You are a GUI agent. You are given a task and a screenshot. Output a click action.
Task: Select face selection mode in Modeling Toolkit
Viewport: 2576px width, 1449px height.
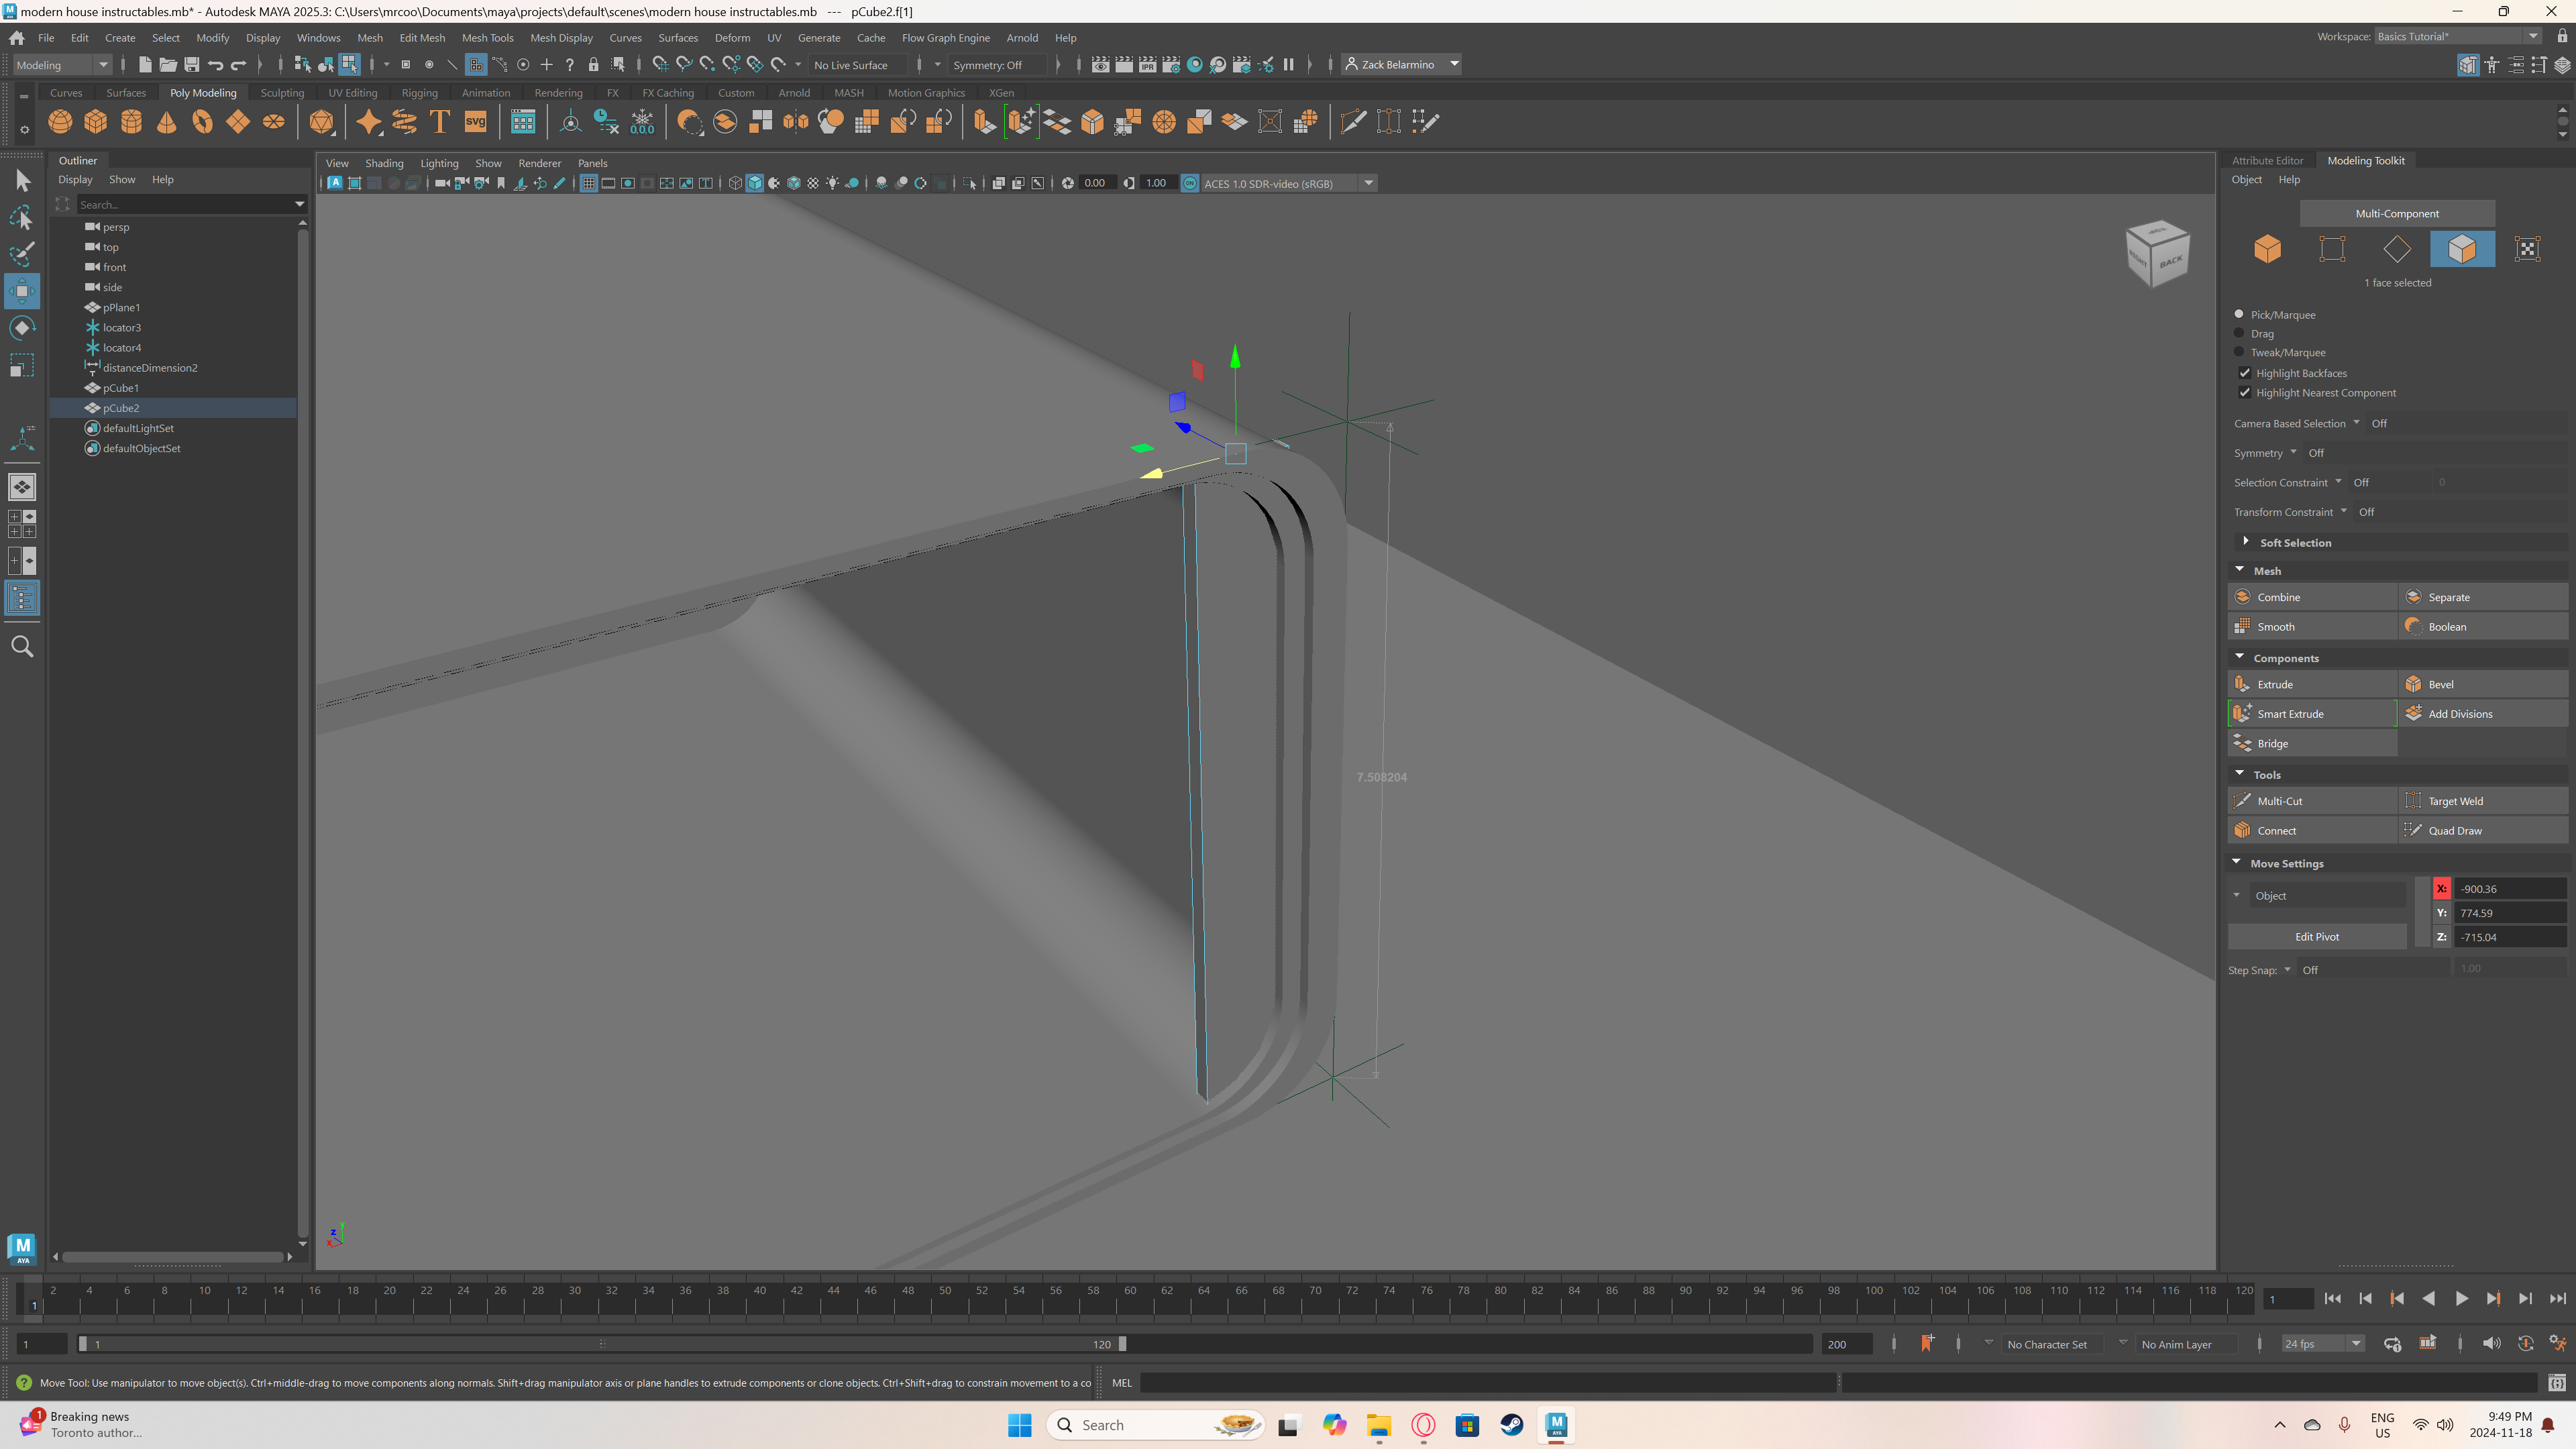(2462, 249)
